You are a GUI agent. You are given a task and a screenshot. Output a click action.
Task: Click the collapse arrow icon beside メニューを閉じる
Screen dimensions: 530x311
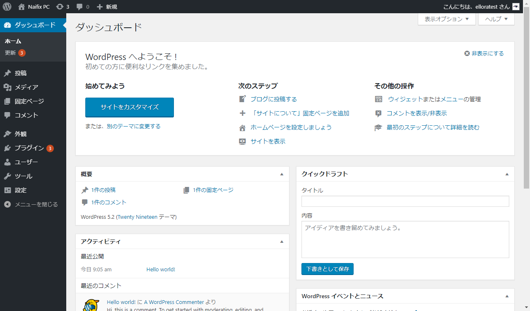click(x=7, y=204)
